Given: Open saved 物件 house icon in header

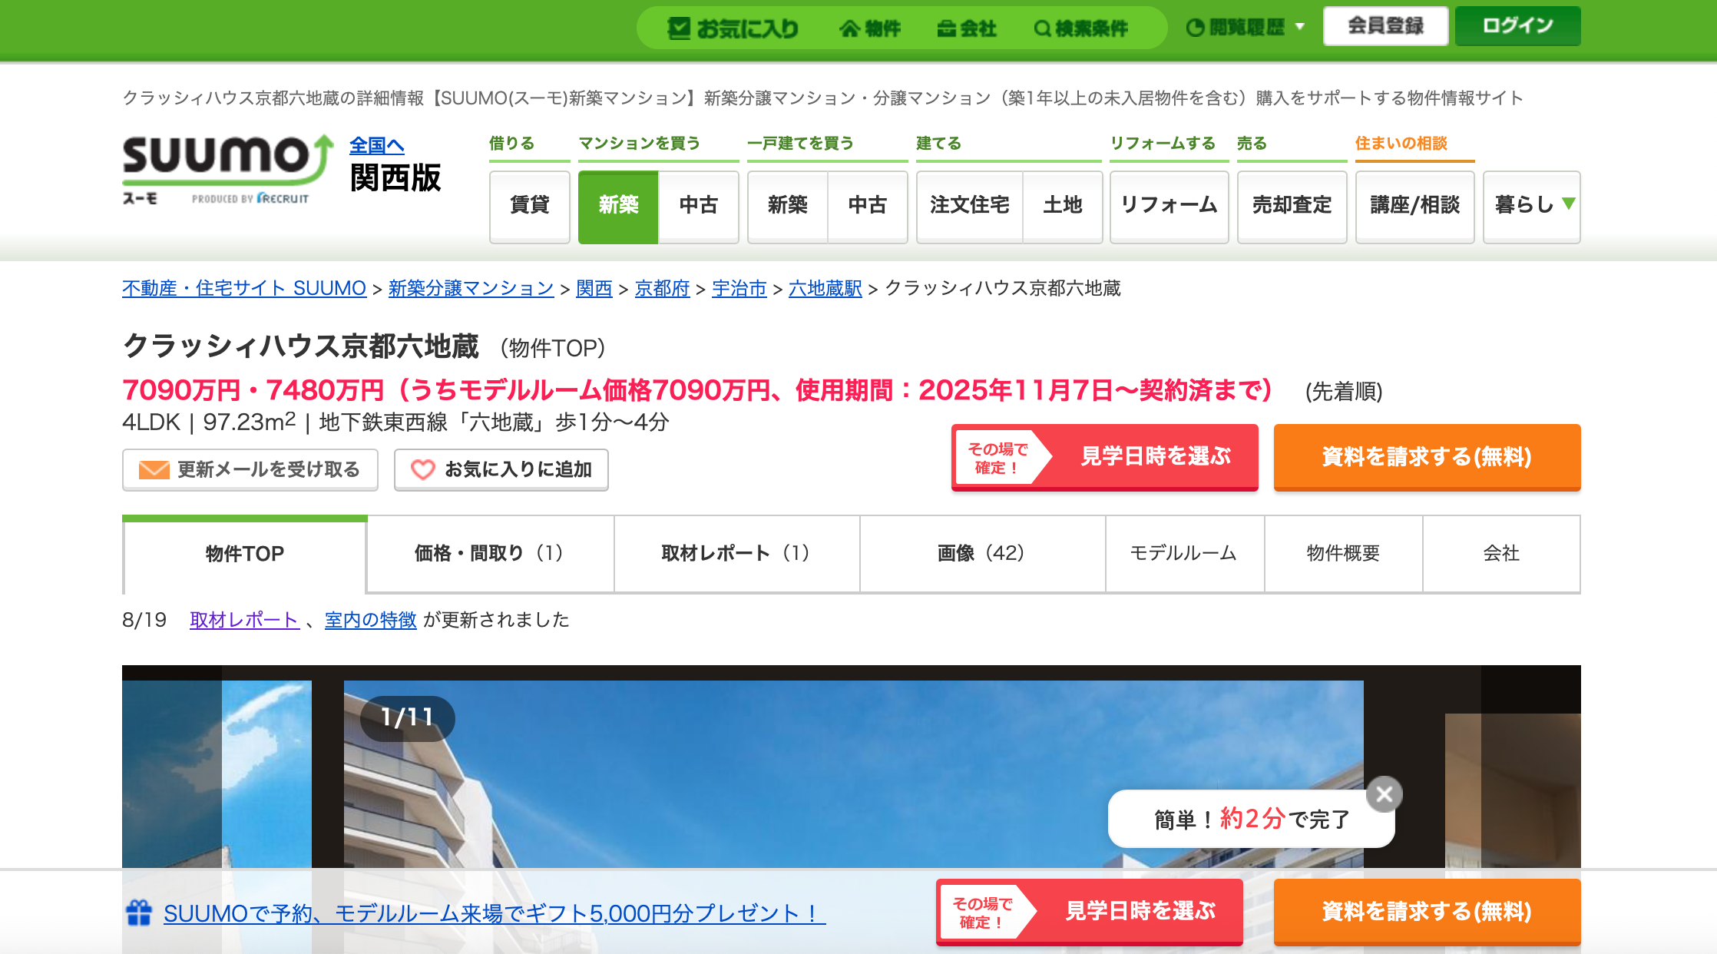Looking at the screenshot, I should point(869,28).
